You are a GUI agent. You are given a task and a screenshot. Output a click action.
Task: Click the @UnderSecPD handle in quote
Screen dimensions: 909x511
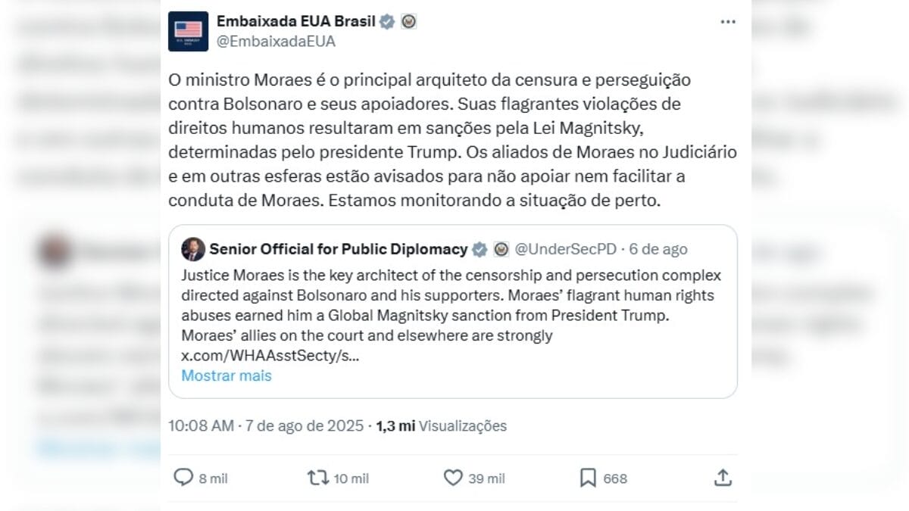(x=565, y=249)
